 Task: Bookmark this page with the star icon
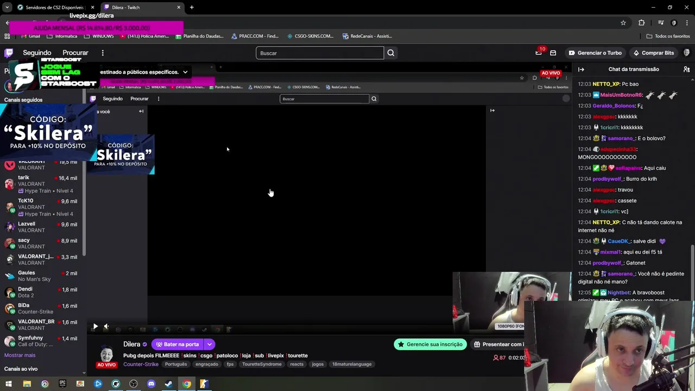pyautogui.click(x=623, y=23)
